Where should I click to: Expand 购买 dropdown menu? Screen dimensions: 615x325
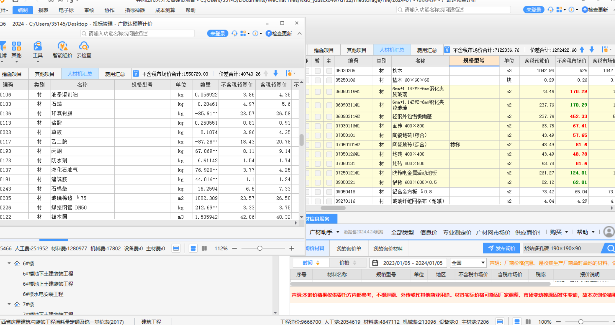[567, 232]
